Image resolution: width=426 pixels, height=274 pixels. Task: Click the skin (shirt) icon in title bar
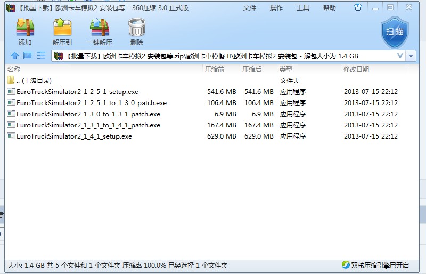coord(358,7)
